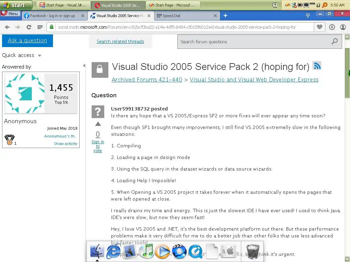
Task: Click the page scroll up arrow
Action: coord(347,37)
